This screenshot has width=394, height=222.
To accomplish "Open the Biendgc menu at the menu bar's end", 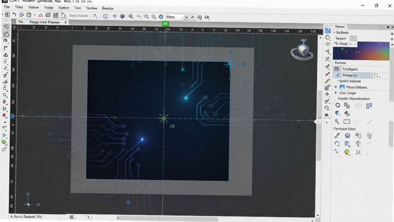I will (107, 8).
